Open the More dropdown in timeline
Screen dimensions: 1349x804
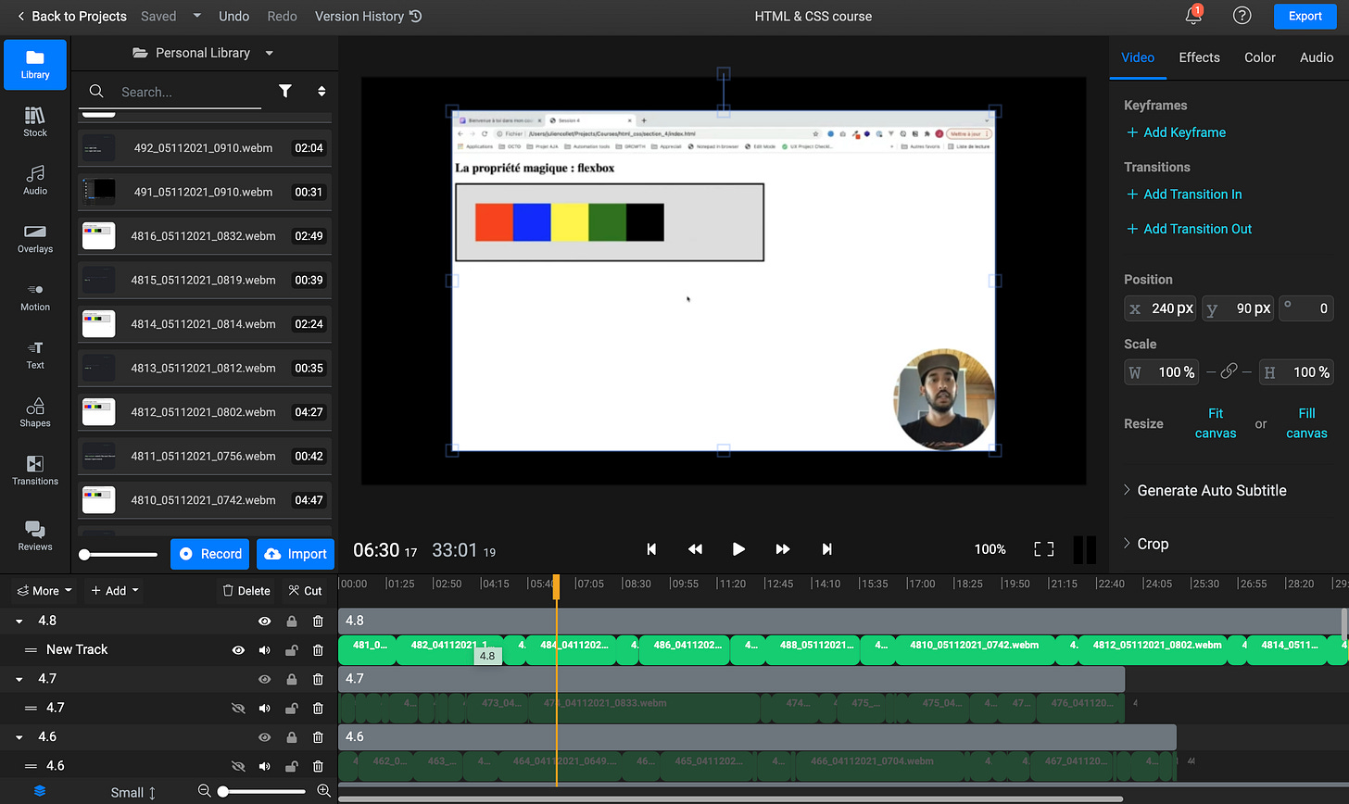pyautogui.click(x=44, y=590)
